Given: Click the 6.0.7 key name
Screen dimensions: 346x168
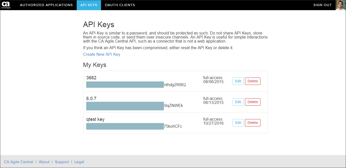Looking at the screenshot, I should (91, 99).
